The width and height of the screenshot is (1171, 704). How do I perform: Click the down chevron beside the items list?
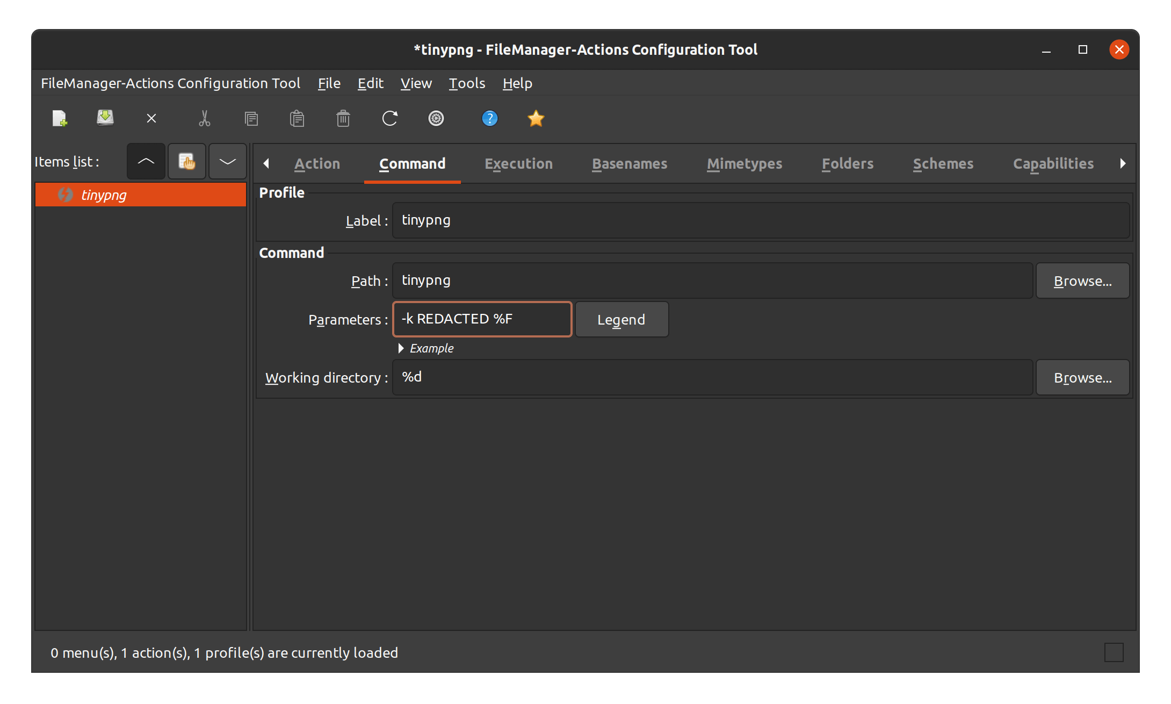point(227,161)
